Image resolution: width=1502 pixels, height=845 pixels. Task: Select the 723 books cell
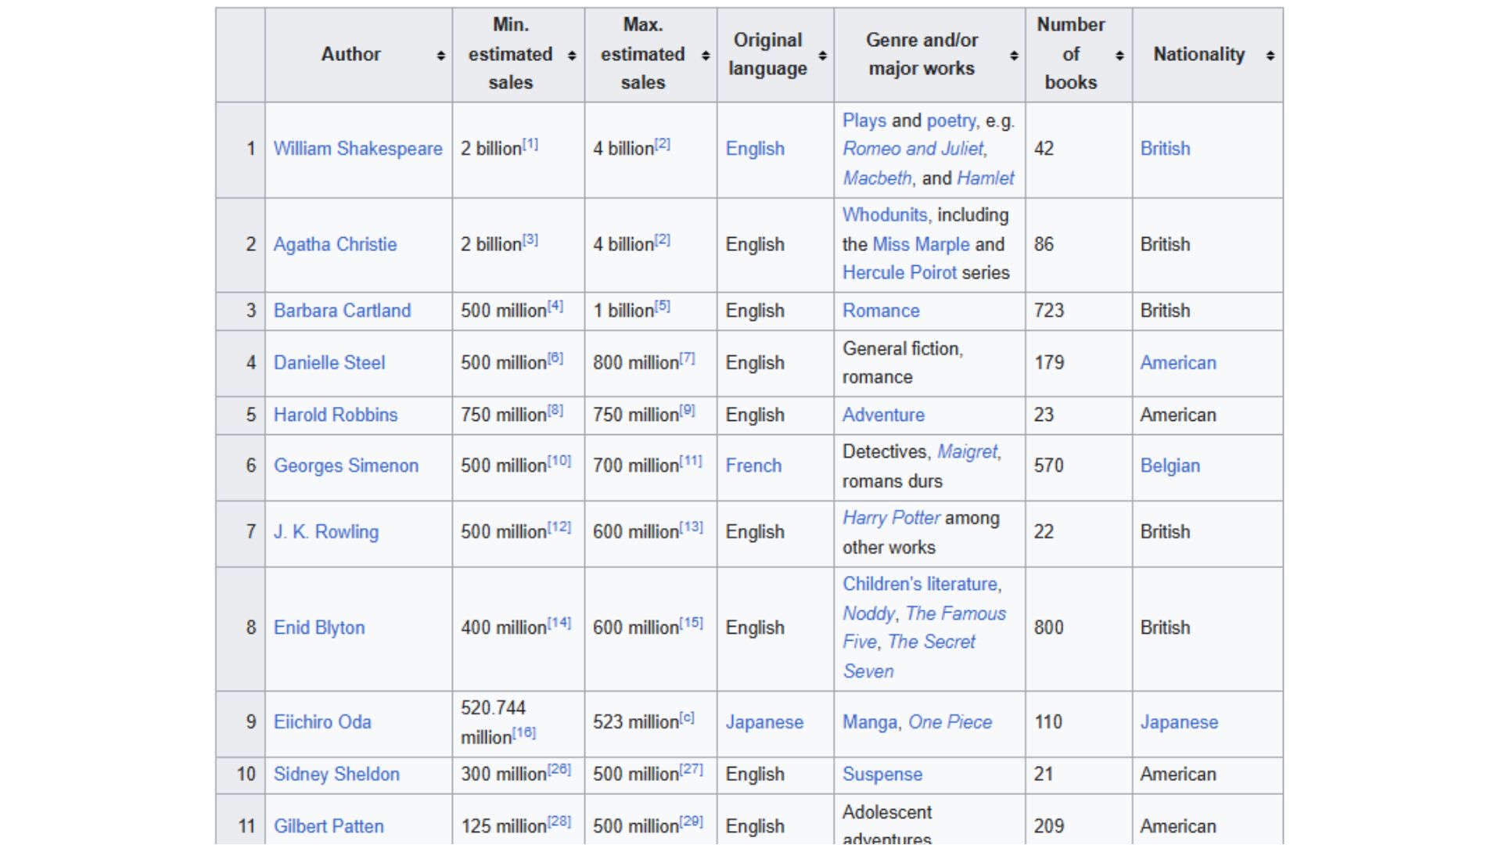1079,311
